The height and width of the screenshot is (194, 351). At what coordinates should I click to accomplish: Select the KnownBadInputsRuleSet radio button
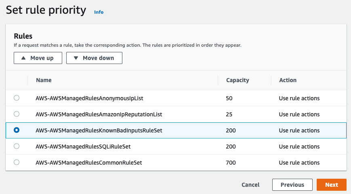point(17,130)
